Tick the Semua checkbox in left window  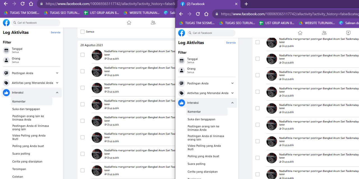coord(82,32)
